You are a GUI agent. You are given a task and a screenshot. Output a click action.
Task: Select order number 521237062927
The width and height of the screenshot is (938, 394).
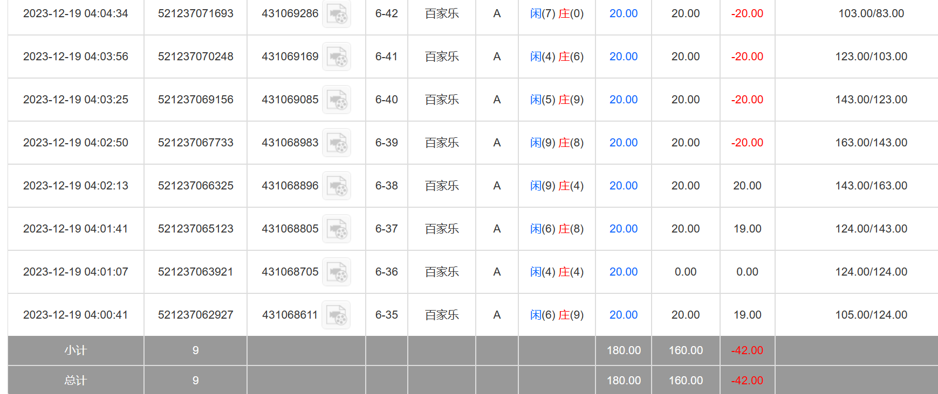(x=196, y=315)
